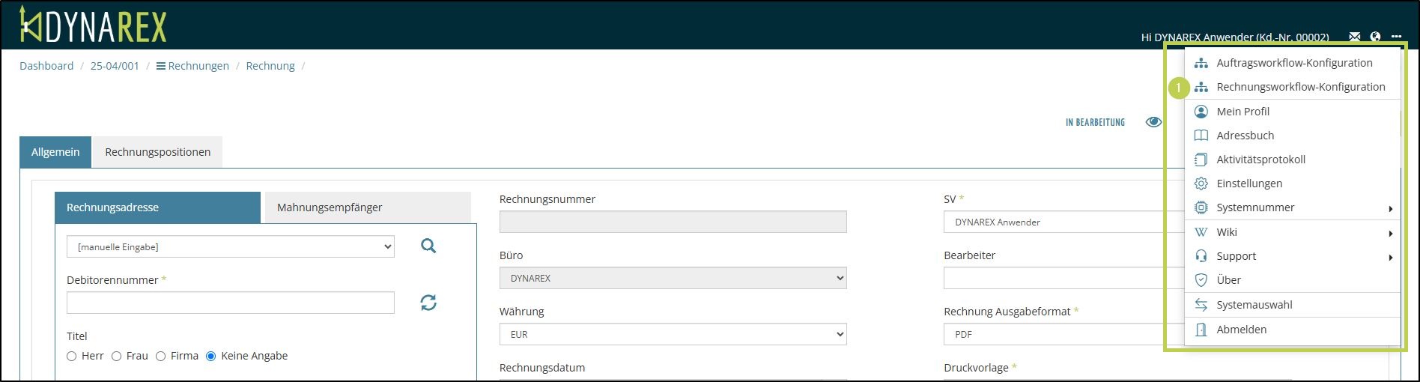Click the gear icon next to Einstellungen
Viewport: 1420px width, 382px height.
click(x=1201, y=184)
